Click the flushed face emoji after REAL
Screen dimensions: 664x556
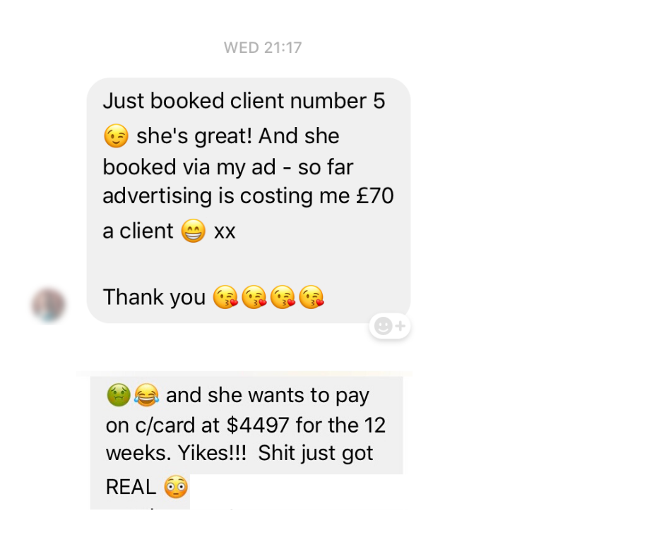(x=176, y=487)
